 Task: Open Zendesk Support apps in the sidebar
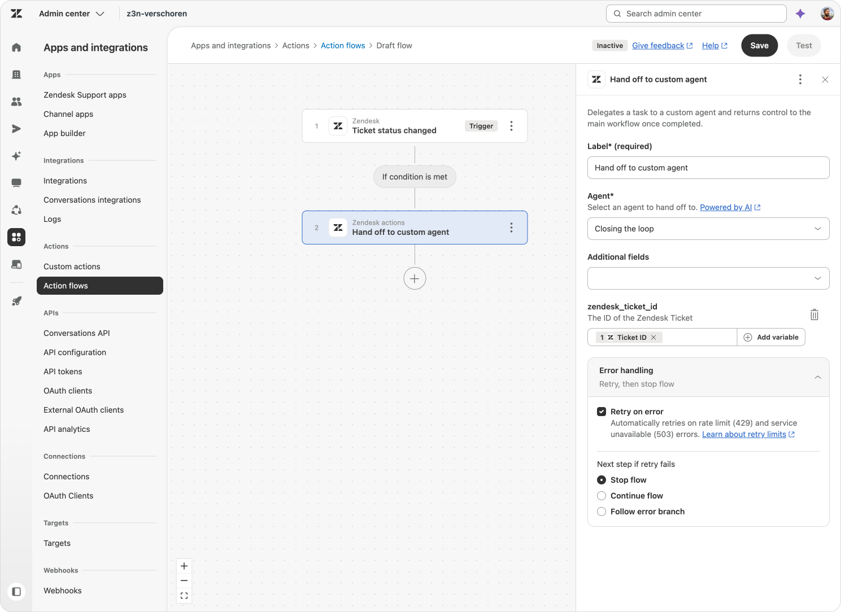tap(85, 95)
